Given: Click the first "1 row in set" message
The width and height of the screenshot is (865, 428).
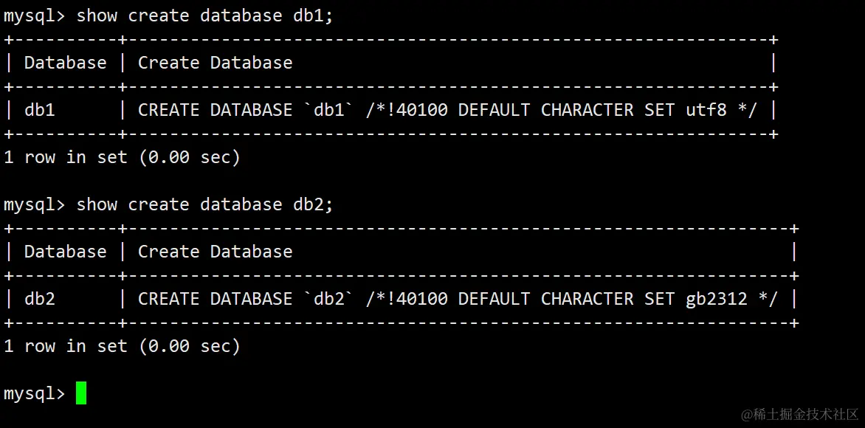Looking at the screenshot, I should pyautogui.click(x=122, y=157).
